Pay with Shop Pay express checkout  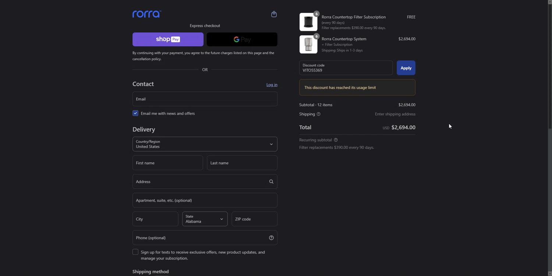click(x=168, y=39)
